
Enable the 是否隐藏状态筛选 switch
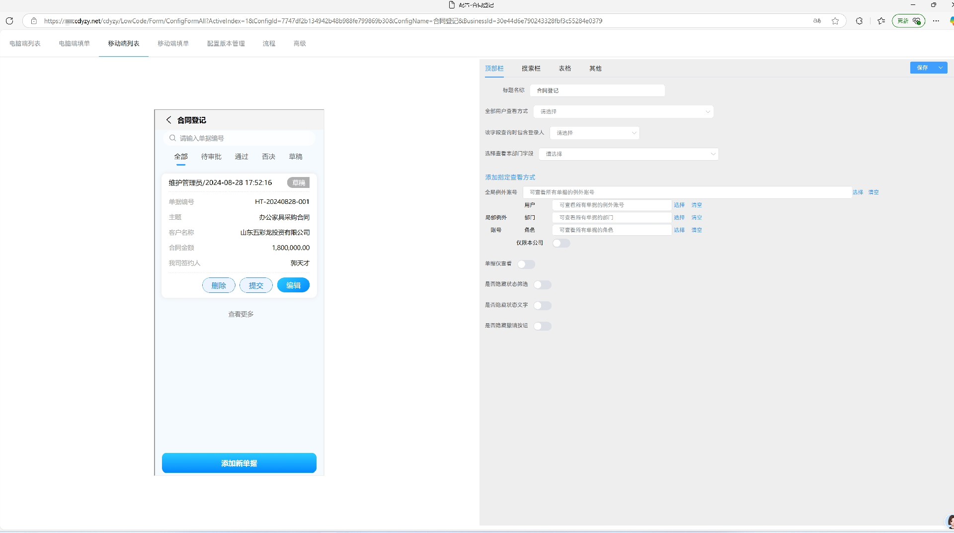click(543, 285)
